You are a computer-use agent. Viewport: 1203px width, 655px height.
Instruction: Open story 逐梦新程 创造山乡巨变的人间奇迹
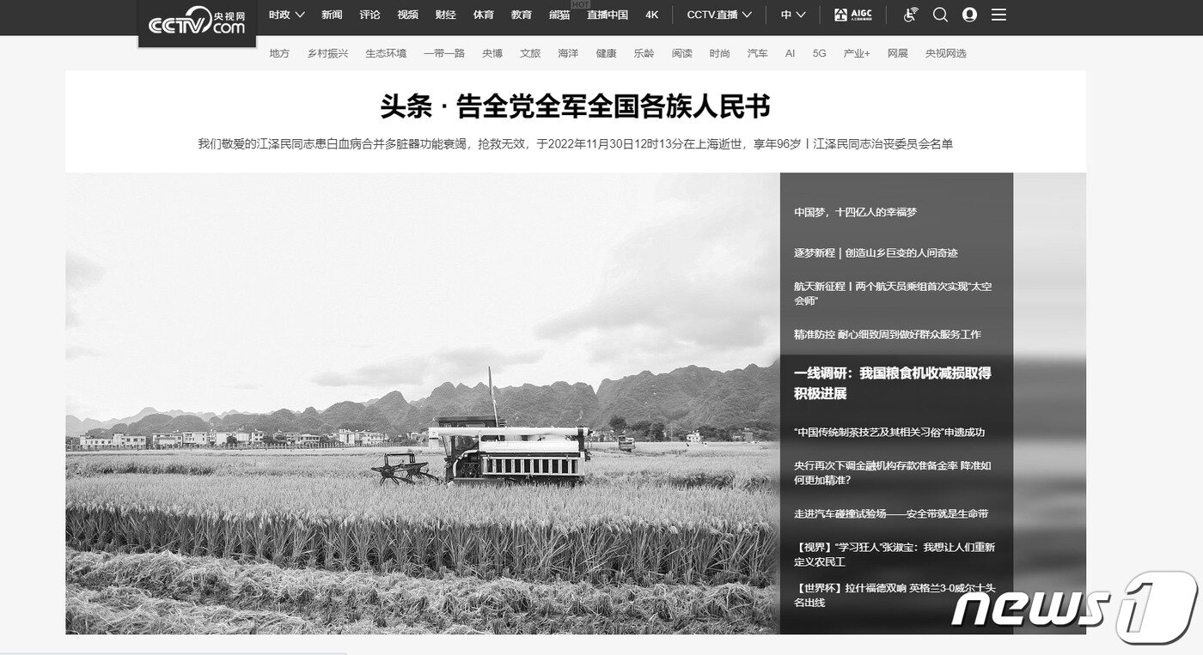click(876, 252)
